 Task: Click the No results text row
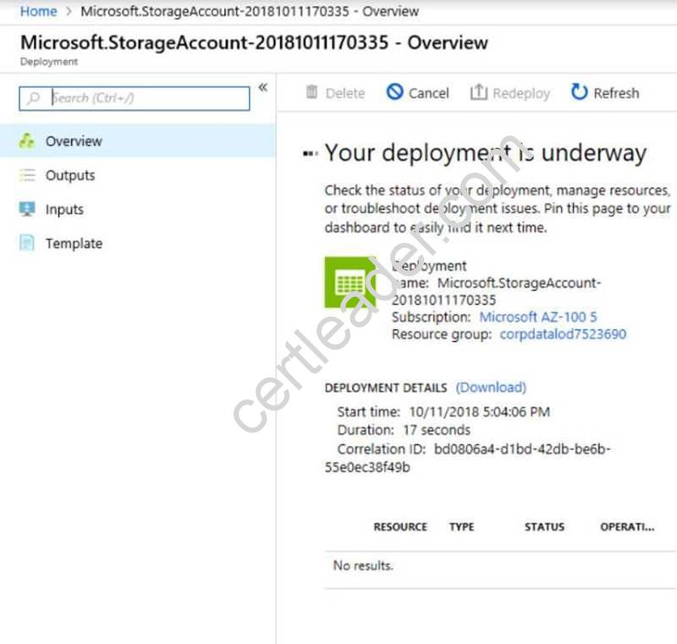point(500,565)
